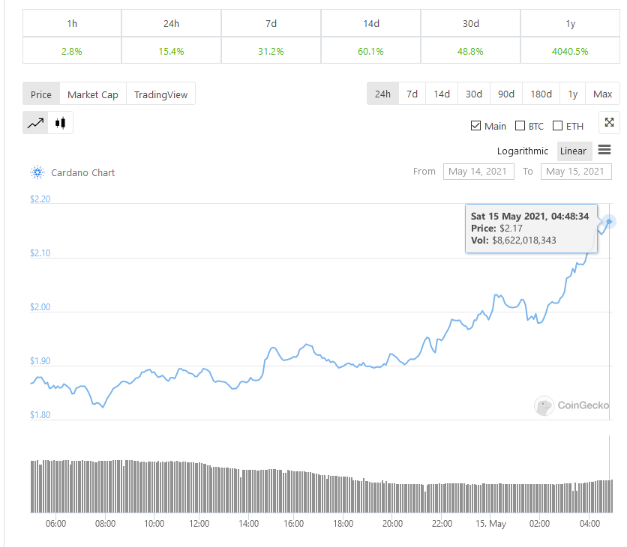Click the 14d change value 60.1%

pyautogui.click(x=370, y=51)
